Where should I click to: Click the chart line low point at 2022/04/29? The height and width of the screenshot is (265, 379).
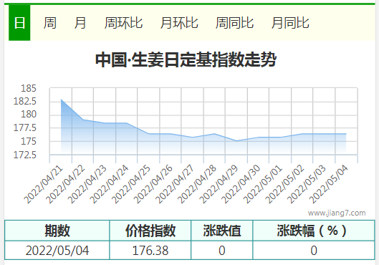(236, 141)
